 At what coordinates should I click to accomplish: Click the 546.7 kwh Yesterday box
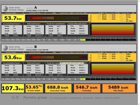click(x=87, y=88)
